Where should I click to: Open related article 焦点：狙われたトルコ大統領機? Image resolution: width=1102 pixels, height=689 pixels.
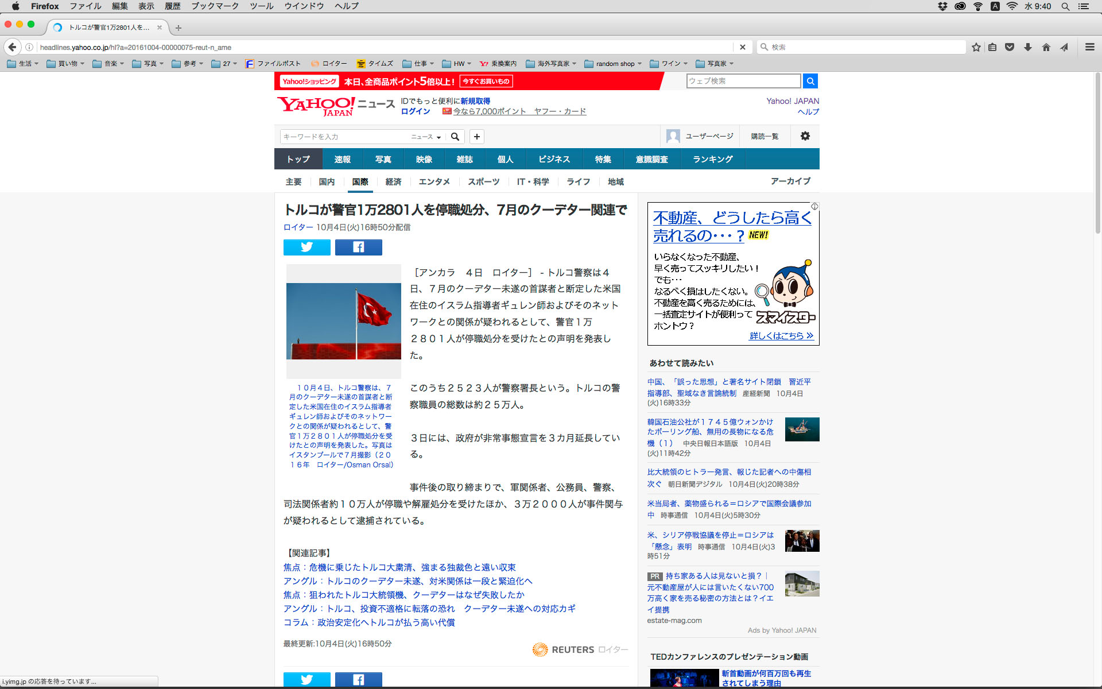tap(403, 595)
